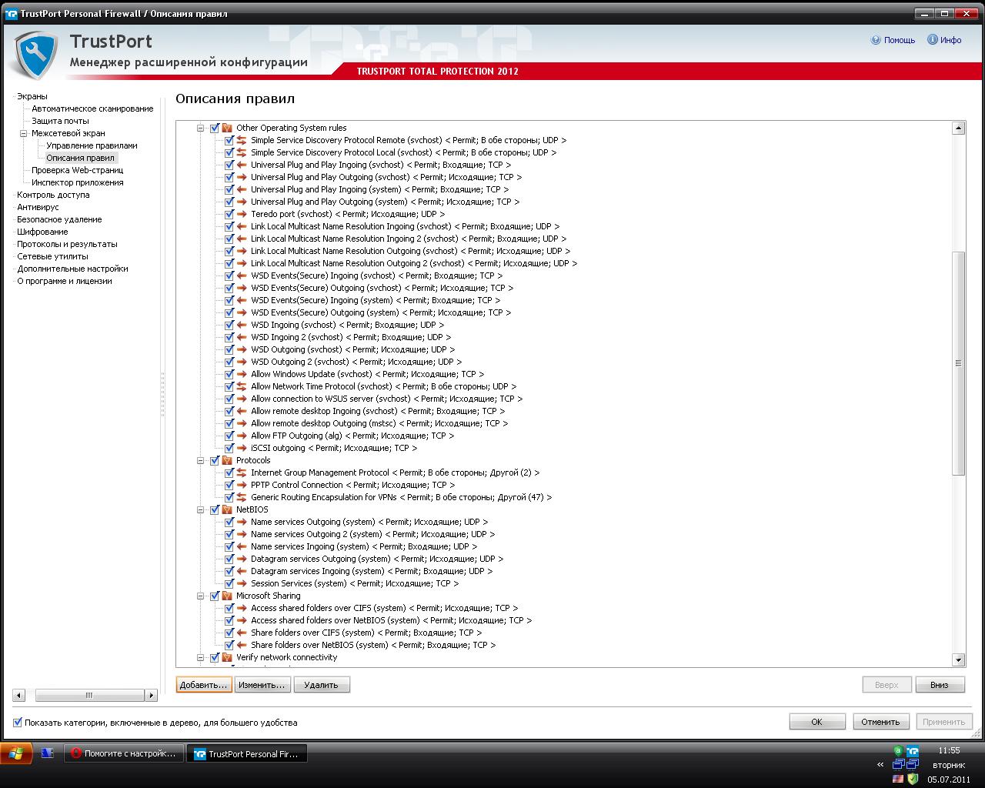985x788 pixels.
Task: Select Проверка Web-страниц in the sidebar
Action: pyautogui.click(x=77, y=170)
